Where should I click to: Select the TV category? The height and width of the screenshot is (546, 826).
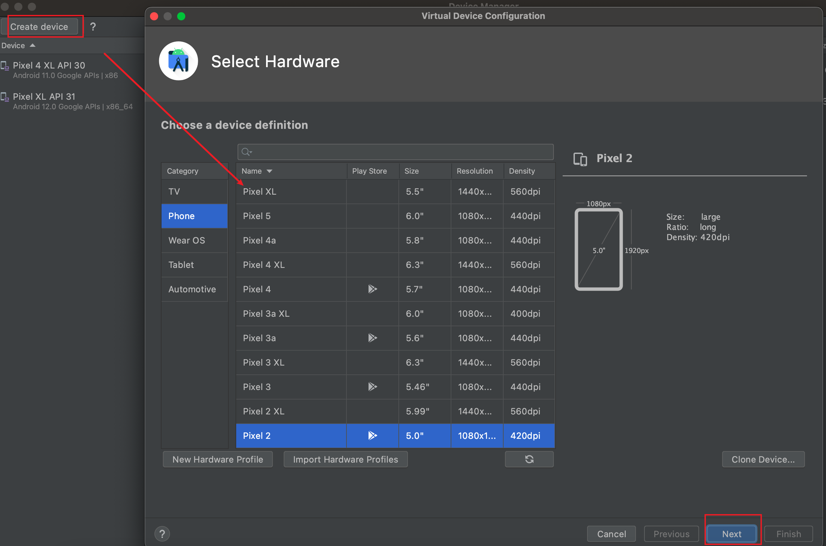(194, 192)
